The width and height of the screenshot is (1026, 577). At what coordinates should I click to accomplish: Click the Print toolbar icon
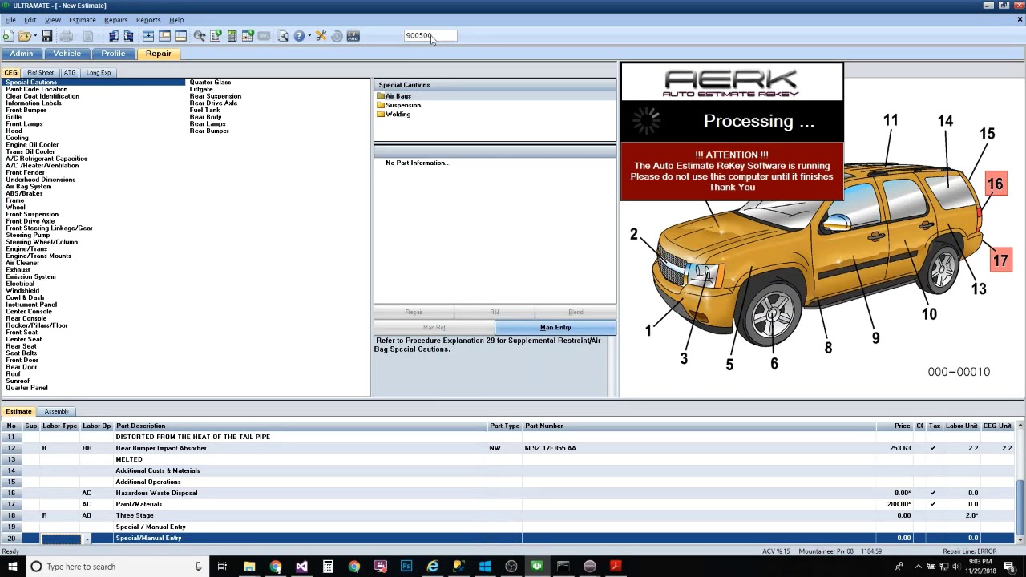67,36
